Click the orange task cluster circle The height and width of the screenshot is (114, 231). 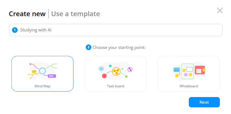click(x=116, y=71)
